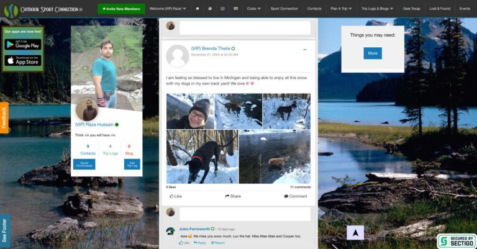This screenshot has height=249, width=477.
Task: Open the Plan A Trip dropdown
Action: (x=341, y=9)
